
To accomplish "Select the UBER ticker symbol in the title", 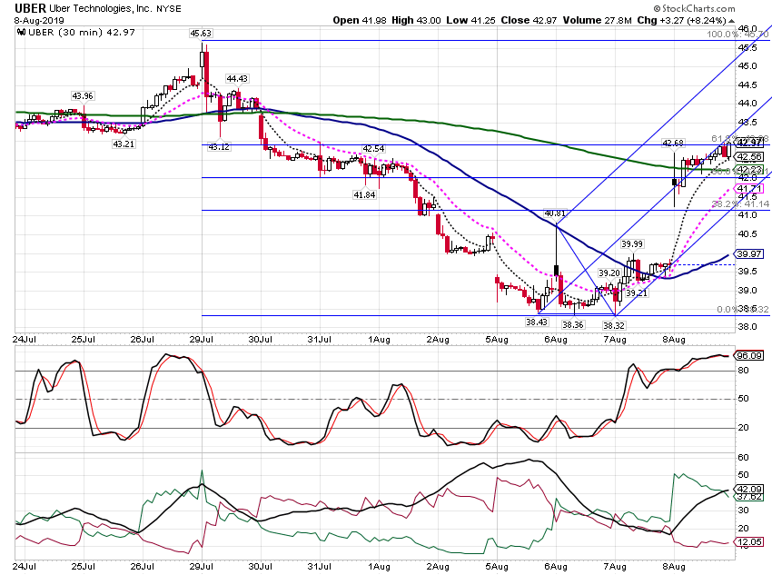I will 30,8.
